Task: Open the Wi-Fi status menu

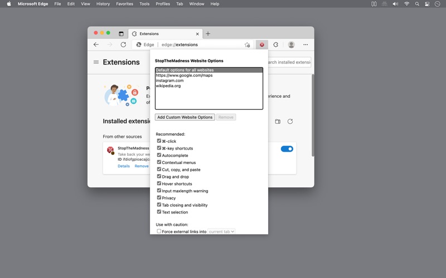Action: click(x=407, y=4)
